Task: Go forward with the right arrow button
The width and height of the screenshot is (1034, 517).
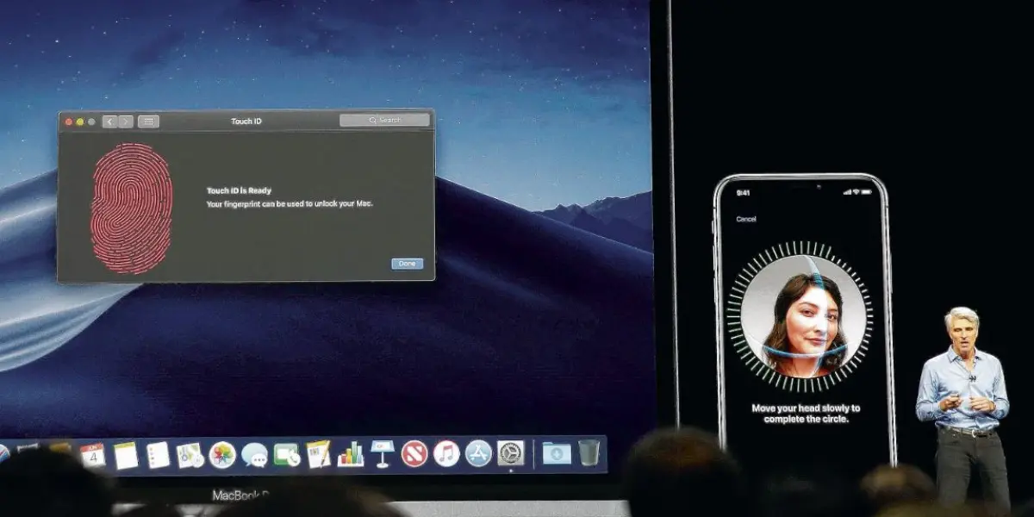Action: [x=126, y=121]
